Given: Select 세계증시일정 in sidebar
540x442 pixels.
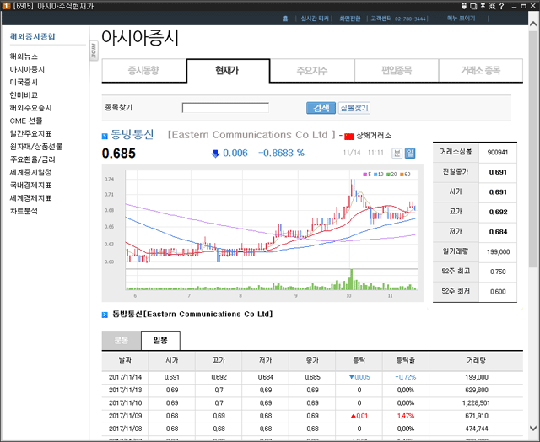Looking at the screenshot, I should point(30,172).
